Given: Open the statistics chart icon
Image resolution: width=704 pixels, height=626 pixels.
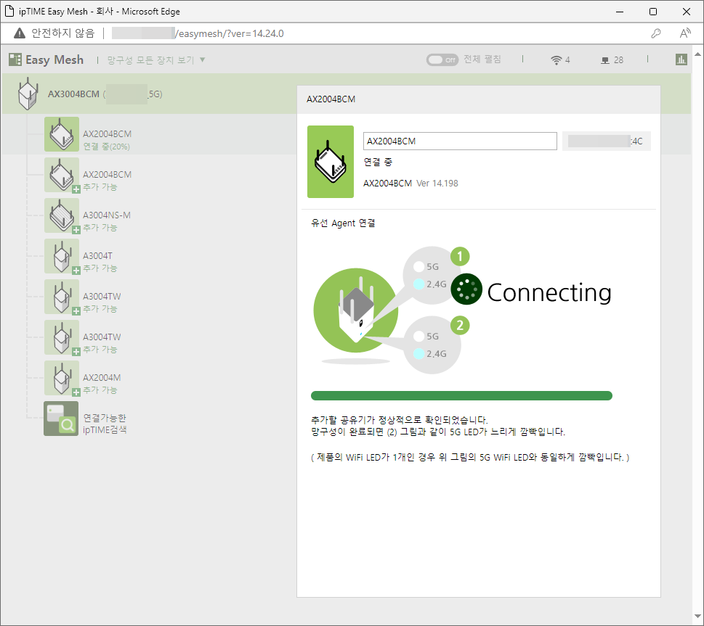Looking at the screenshot, I should (681, 59).
